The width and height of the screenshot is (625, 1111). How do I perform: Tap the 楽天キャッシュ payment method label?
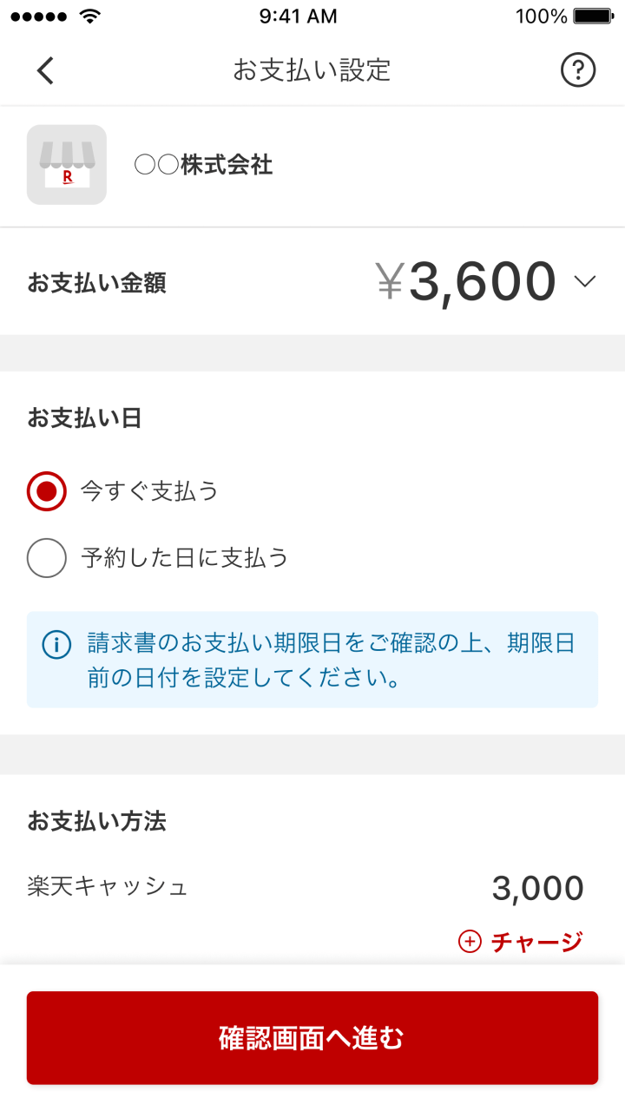point(108,886)
